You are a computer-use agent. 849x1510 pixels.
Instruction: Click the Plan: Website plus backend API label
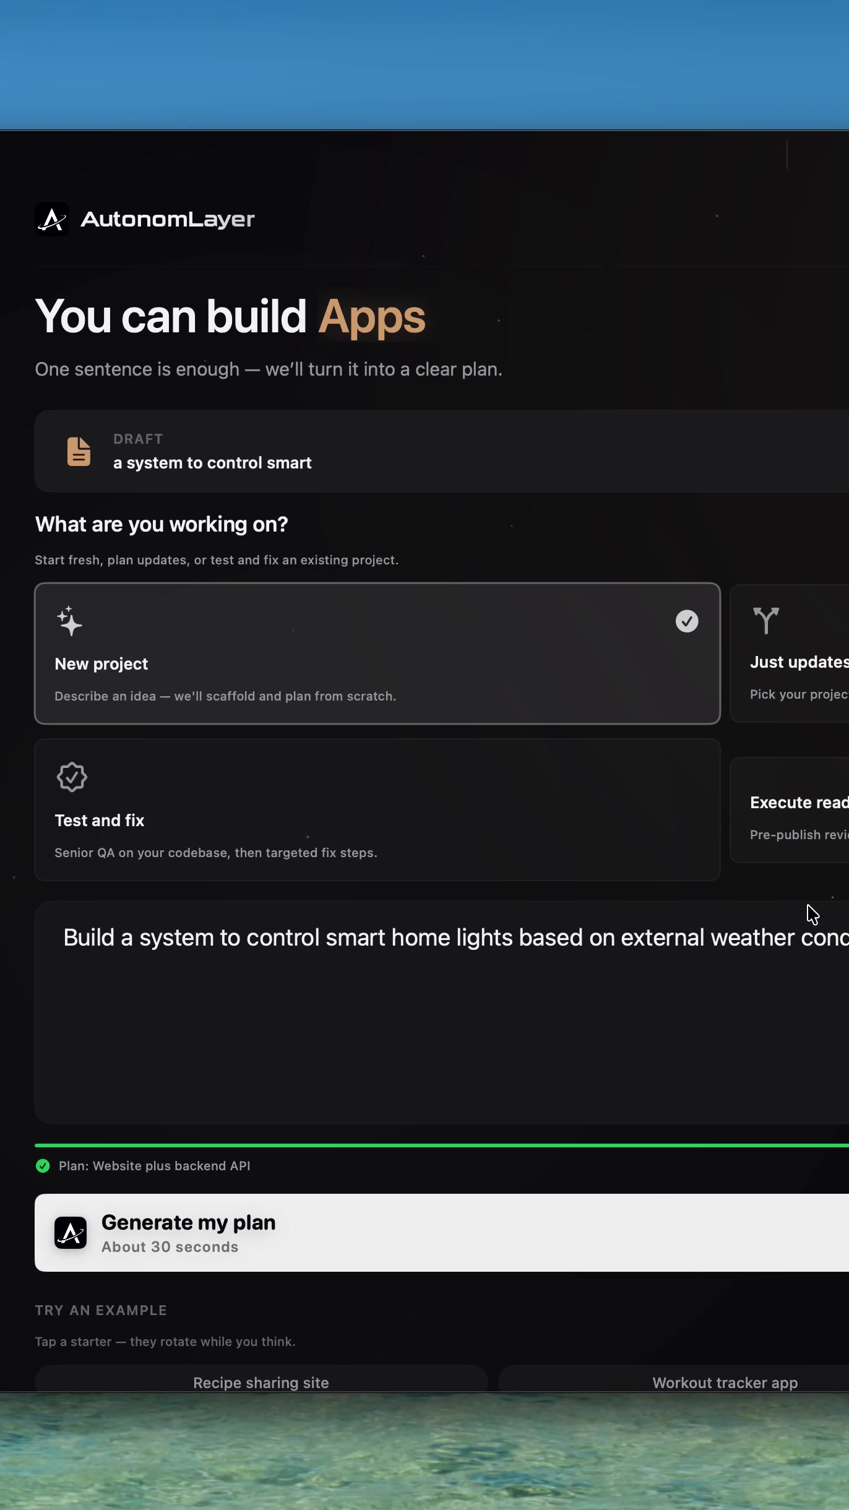click(155, 1166)
